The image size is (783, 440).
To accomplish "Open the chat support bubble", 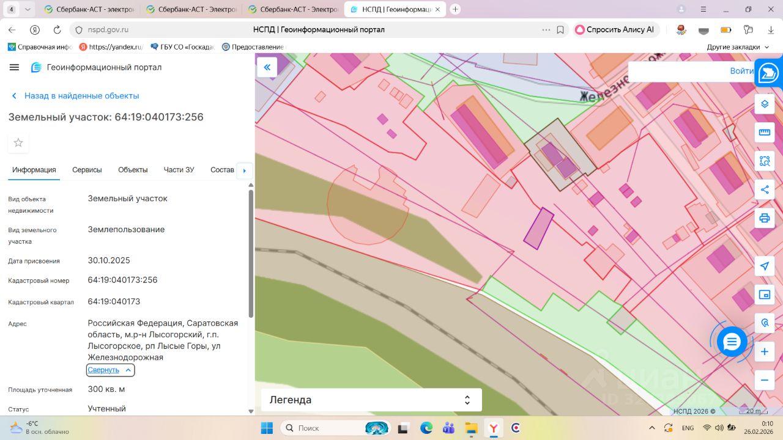I will [x=732, y=342].
